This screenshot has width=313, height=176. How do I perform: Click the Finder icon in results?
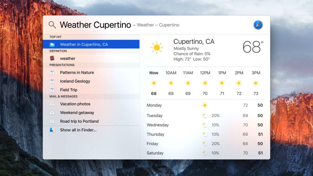click(x=52, y=130)
